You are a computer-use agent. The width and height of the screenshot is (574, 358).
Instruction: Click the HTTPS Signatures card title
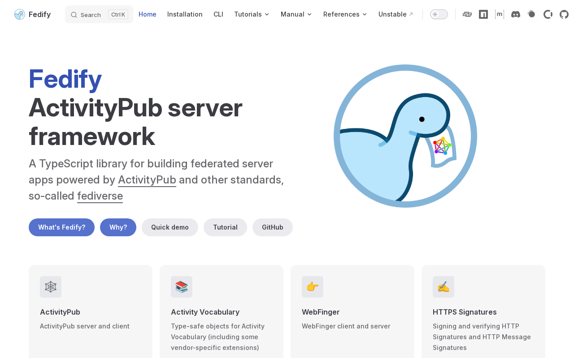[465, 312]
